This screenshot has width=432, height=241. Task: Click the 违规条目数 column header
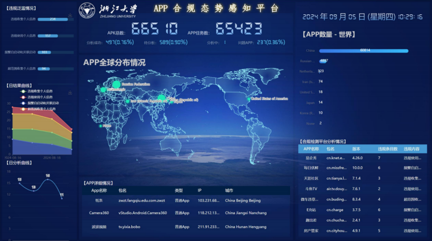[384, 149]
